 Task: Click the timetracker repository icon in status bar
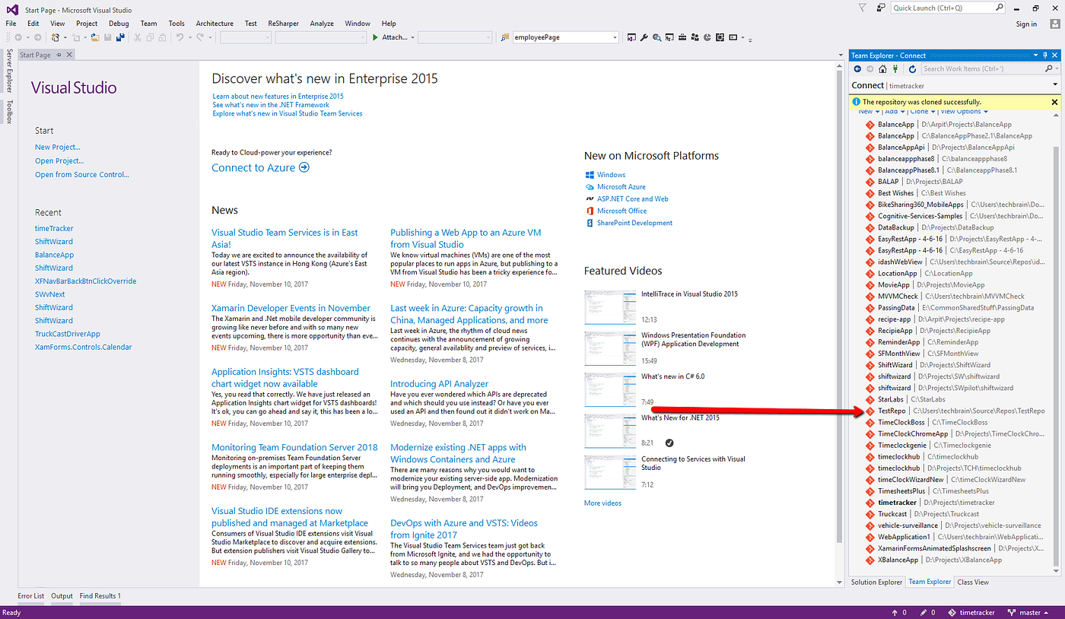(x=952, y=612)
